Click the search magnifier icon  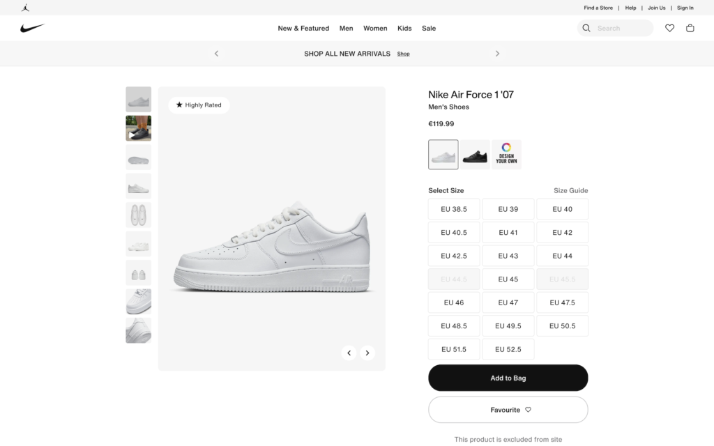point(586,29)
